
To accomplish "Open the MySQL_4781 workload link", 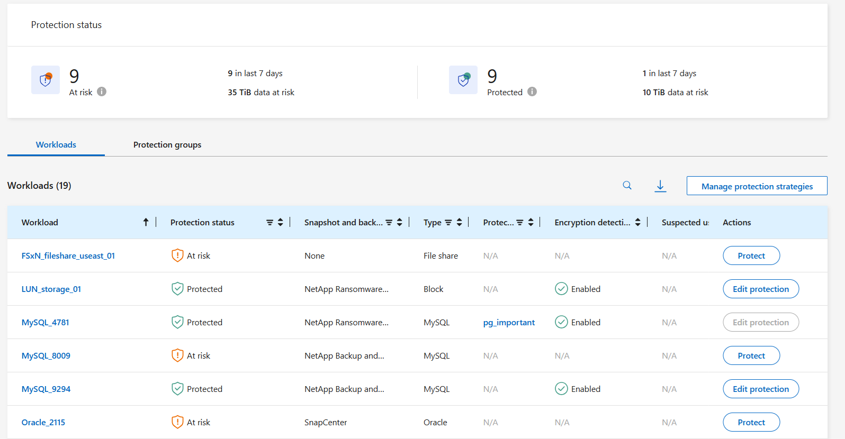I will (x=46, y=322).
